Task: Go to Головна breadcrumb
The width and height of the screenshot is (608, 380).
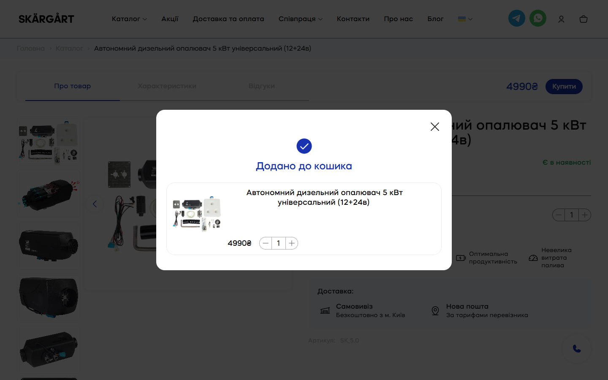Action: pyautogui.click(x=31, y=49)
